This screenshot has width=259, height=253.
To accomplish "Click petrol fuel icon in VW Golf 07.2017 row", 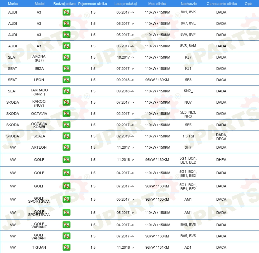I will coord(66,186).
